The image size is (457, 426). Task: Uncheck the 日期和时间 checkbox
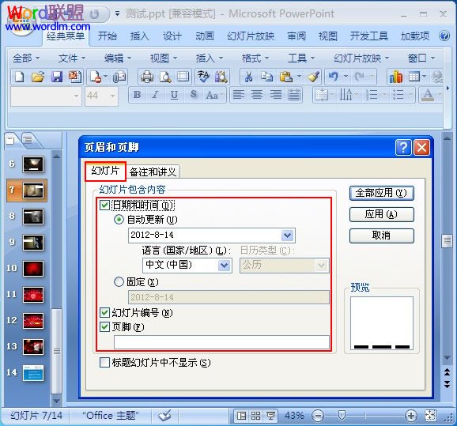tap(104, 205)
